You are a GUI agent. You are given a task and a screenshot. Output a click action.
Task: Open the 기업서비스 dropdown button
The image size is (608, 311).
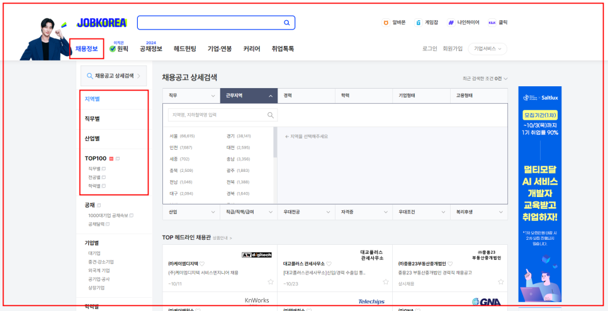[x=487, y=49]
